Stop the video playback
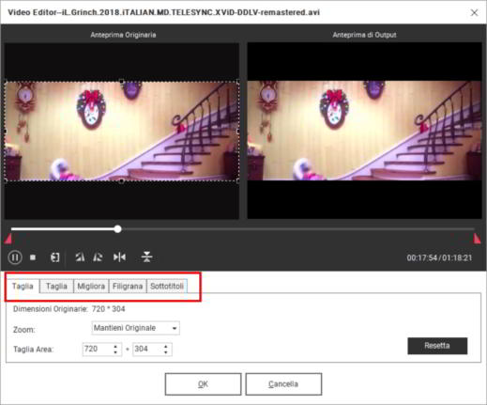 coord(33,257)
